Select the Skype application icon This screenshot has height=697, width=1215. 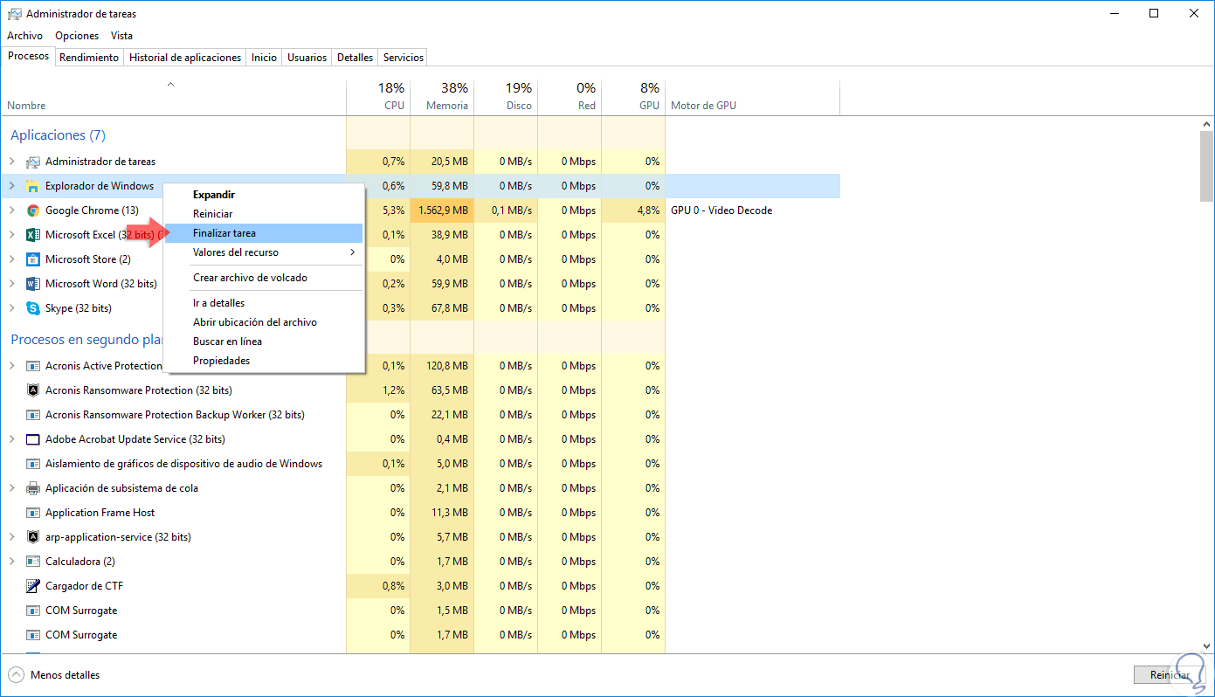coord(33,308)
